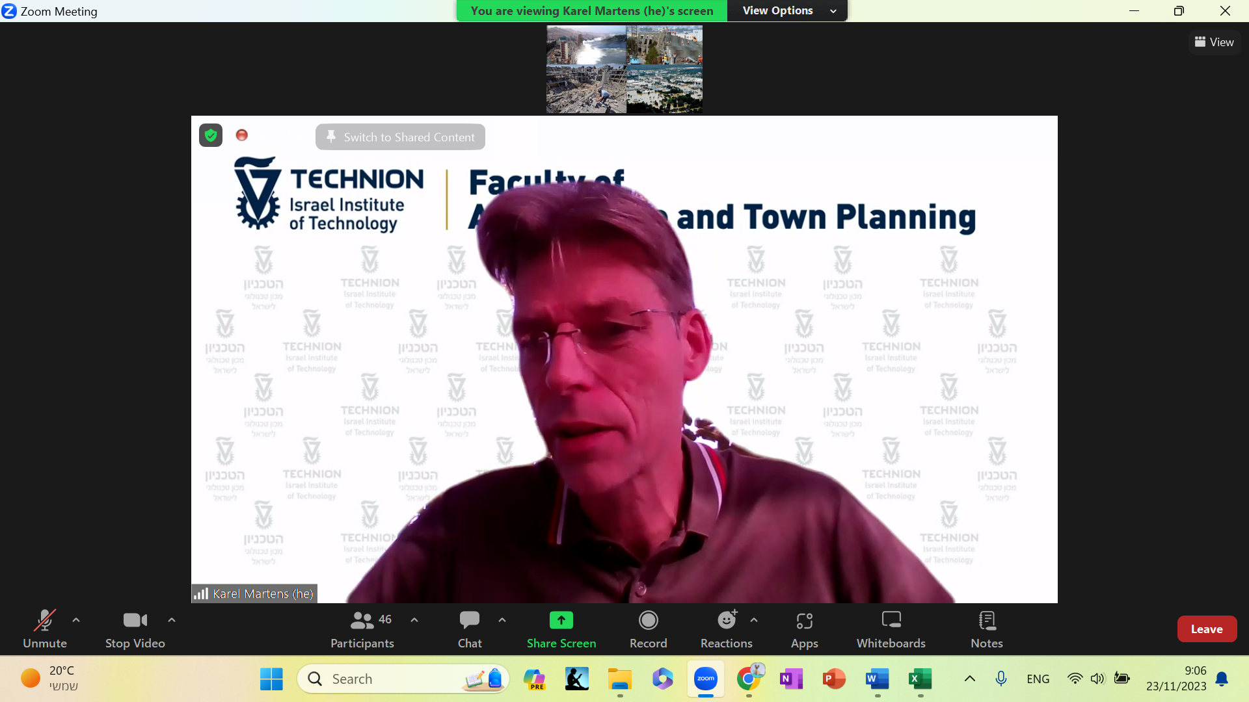
Task: Open the Participants panel icon
Action: pos(362,621)
